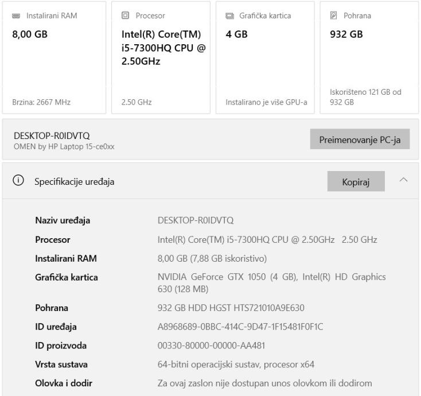Click the Pohrana storage icon
The height and width of the screenshot is (396, 421).
point(340,15)
